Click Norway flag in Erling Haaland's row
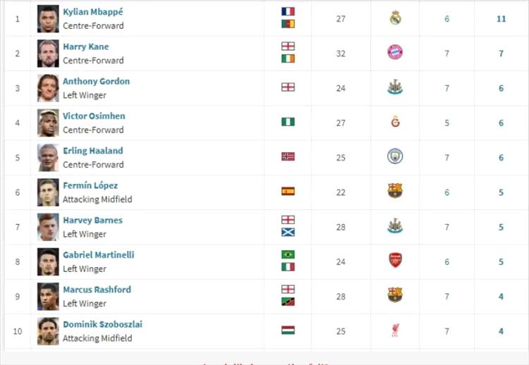The height and width of the screenshot is (365, 529). click(288, 156)
